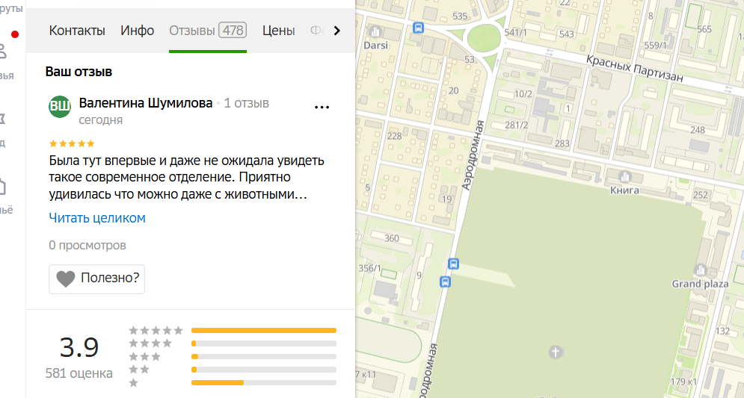Open the Цены tab
The height and width of the screenshot is (398, 744).
point(278,31)
